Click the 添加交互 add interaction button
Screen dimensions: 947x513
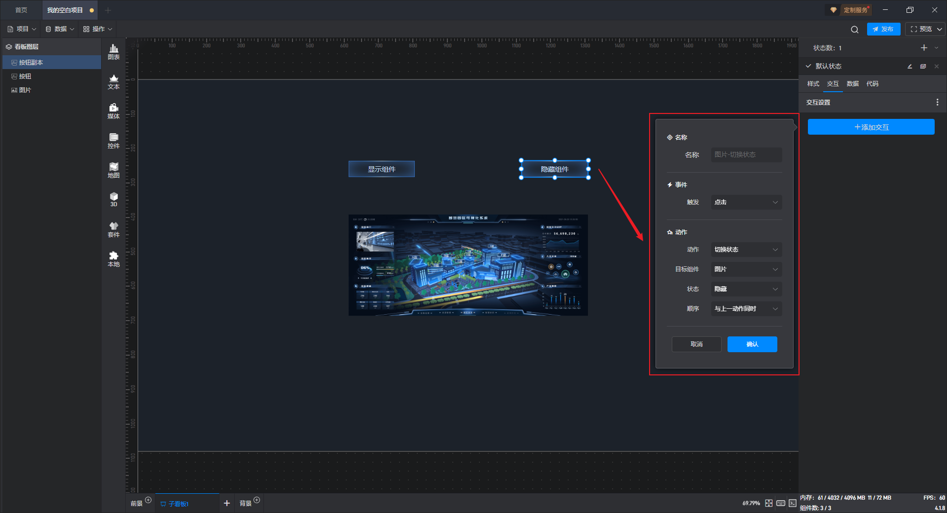pyautogui.click(x=871, y=127)
